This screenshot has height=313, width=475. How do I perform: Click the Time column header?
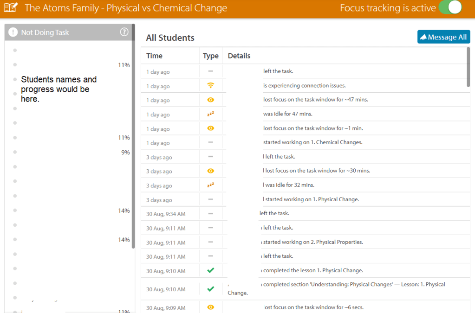(155, 56)
